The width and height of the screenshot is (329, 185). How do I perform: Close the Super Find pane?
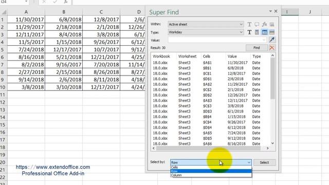(276, 11)
